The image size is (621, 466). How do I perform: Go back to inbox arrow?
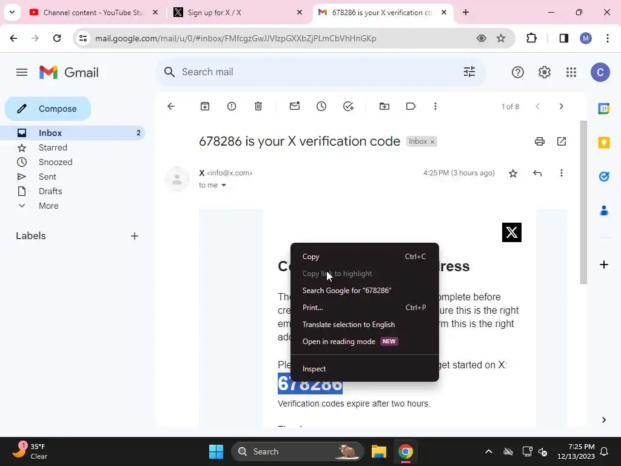(171, 106)
